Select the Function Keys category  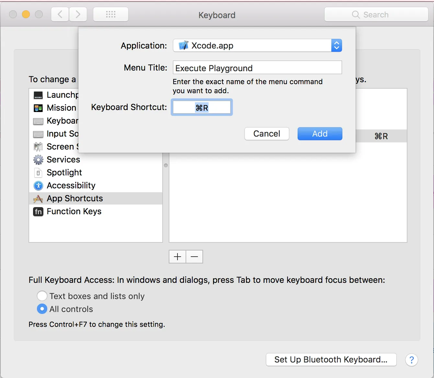tap(96, 211)
